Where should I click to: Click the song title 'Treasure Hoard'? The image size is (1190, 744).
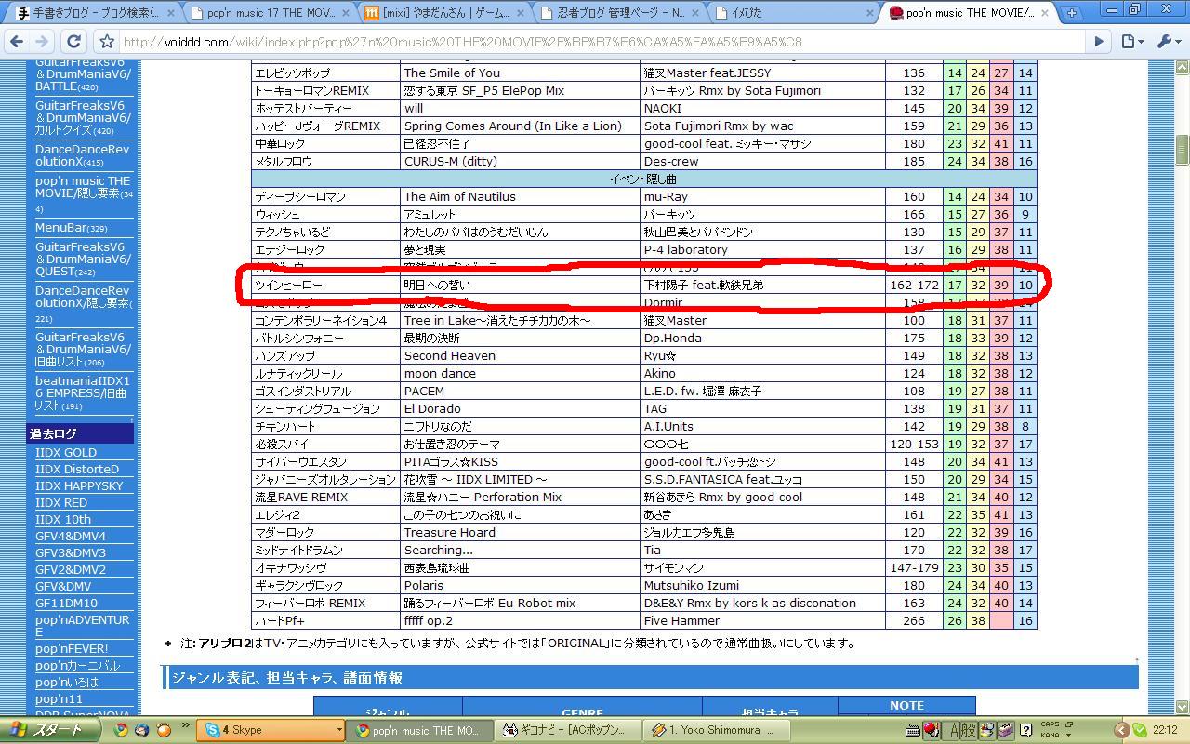click(450, 532)
